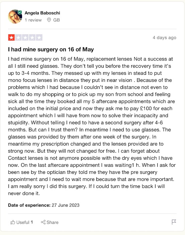This screenshot has width=185, height=235.
Task: Click the second grey rating star
Action: tap(18, 38)
